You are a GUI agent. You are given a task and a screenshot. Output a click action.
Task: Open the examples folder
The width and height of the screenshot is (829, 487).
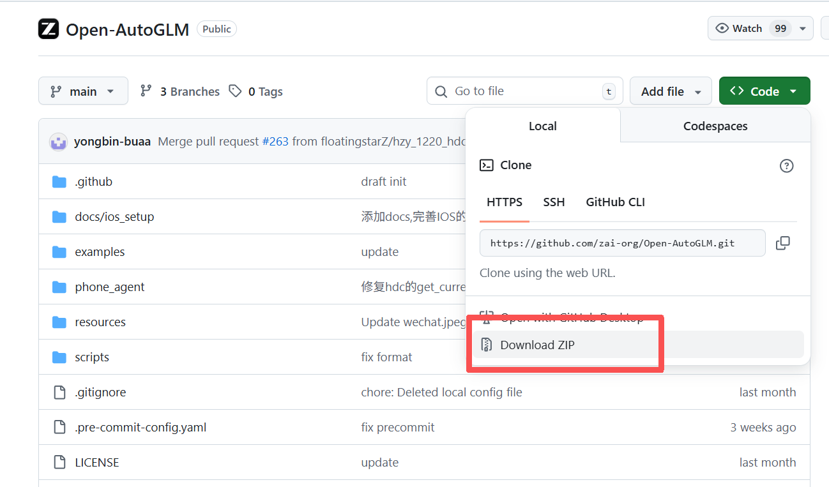click(x=100, y=252)
